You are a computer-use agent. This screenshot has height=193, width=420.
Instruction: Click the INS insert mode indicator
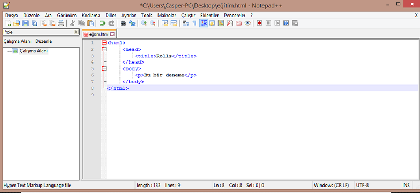click(x=406, y=185)
